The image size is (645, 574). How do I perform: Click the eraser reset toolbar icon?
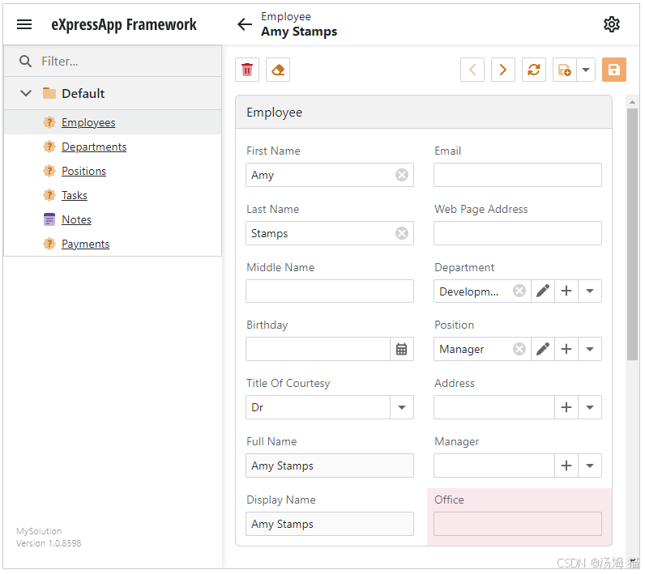point(278,70)
